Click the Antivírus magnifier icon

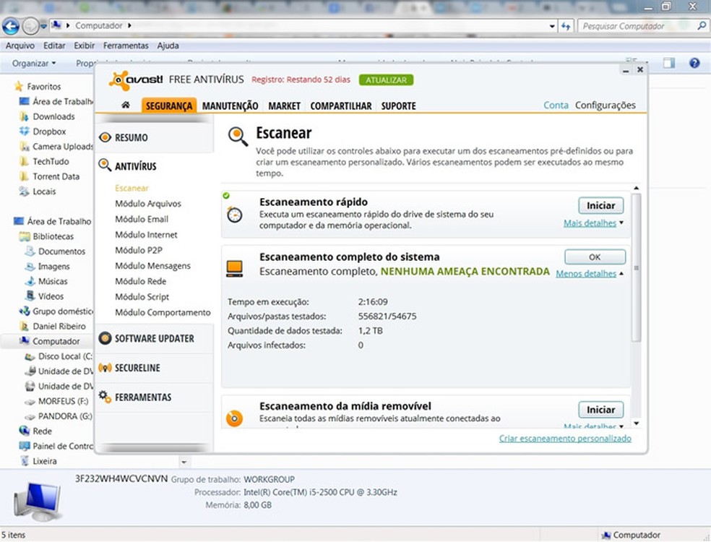(x=105, y=165)
